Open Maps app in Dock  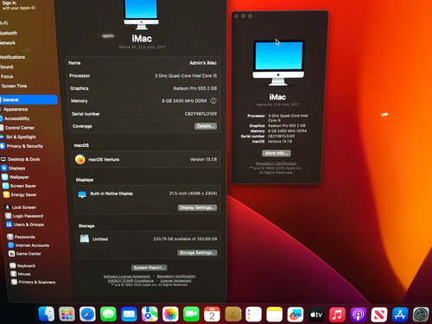click(149, 314)
